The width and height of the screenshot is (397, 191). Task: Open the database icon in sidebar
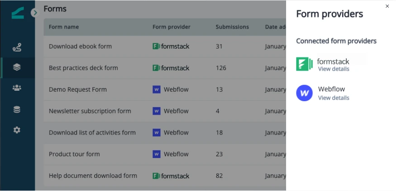click(17, 109)
